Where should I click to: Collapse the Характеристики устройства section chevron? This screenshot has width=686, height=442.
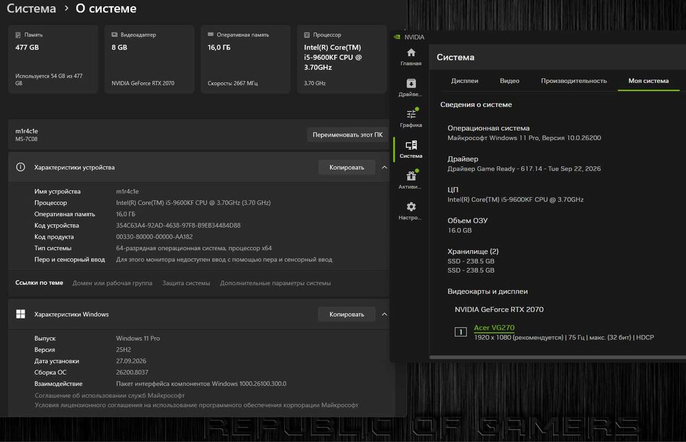[x=384, y=167]
